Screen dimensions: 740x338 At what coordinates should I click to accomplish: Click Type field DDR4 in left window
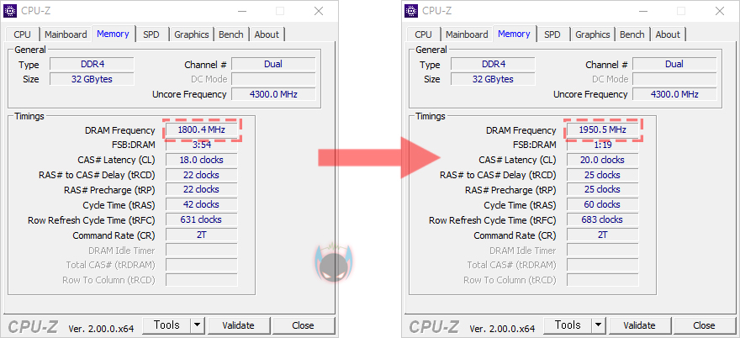pyautogui.click(x=92, y=64)
